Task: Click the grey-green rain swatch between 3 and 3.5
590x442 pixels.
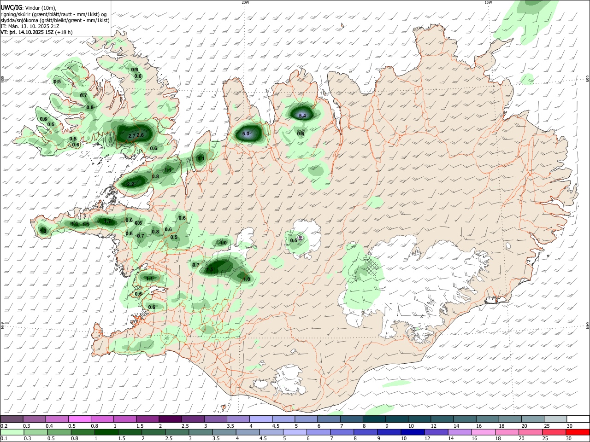Action: [x=201, y=432]
